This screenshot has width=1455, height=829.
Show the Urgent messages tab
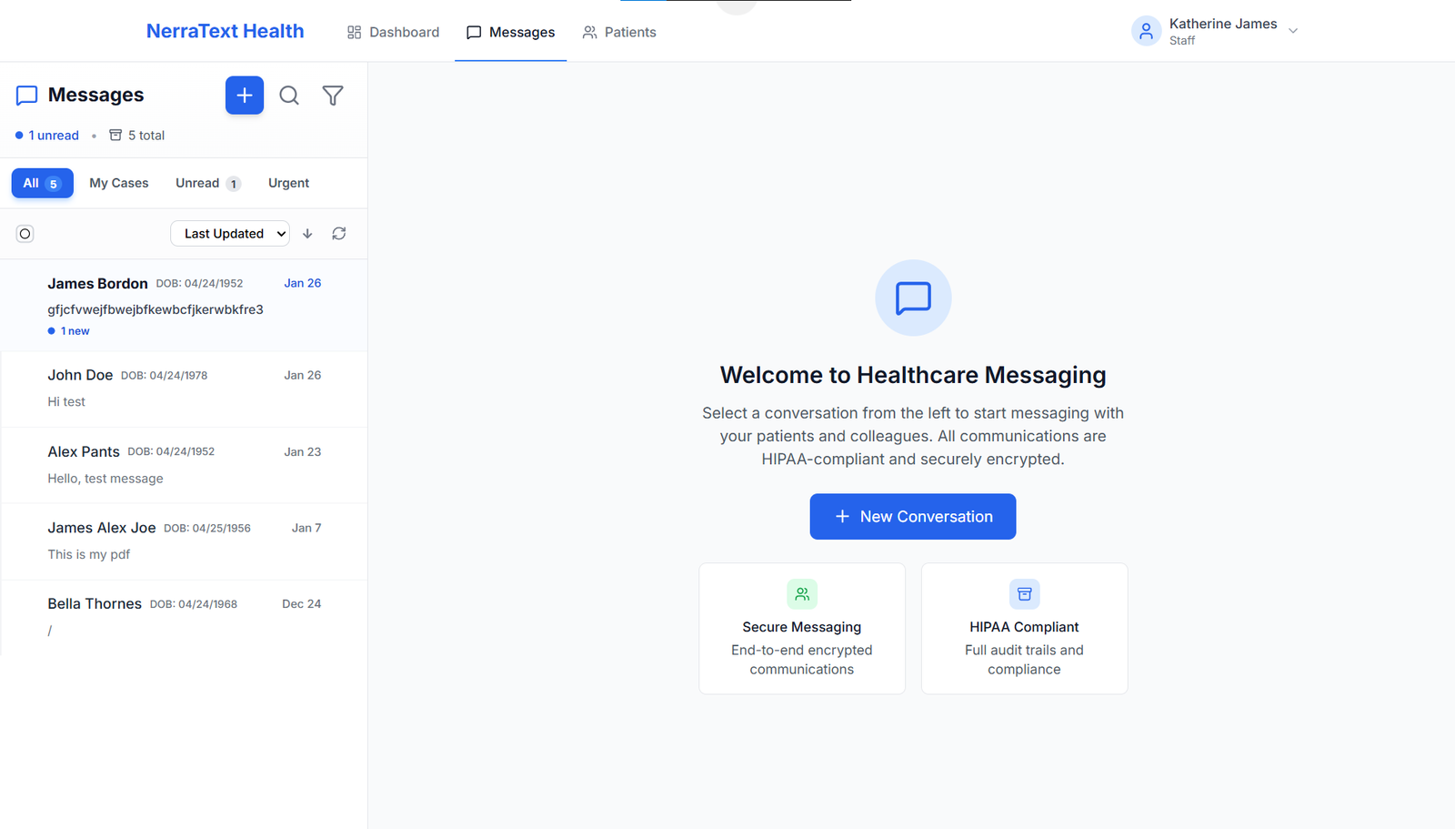coord(288,183)
